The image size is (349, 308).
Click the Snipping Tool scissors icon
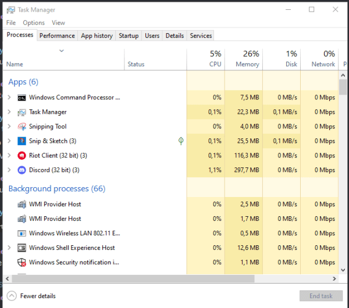22,127
